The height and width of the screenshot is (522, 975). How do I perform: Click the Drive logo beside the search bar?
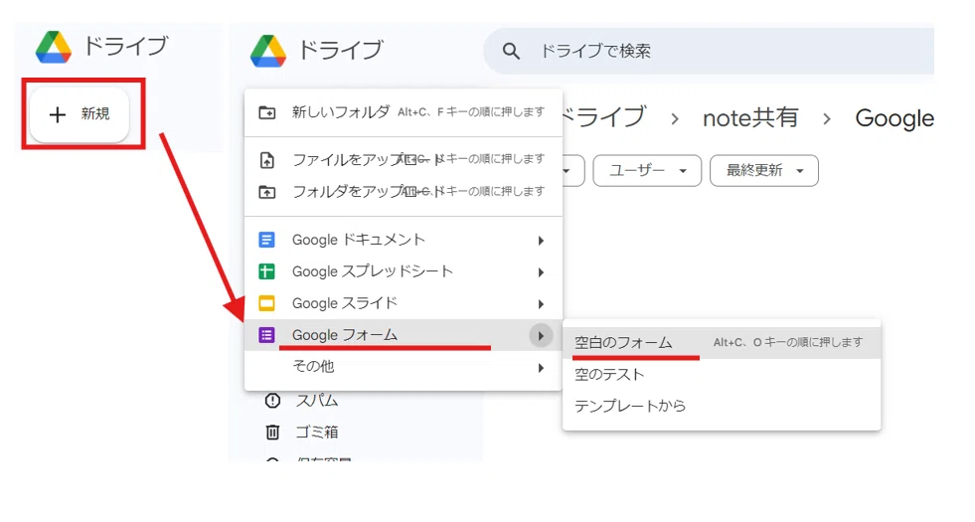tap(268, 51)
